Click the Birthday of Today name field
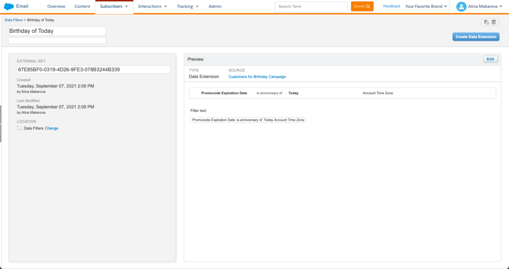 (57, 31)
